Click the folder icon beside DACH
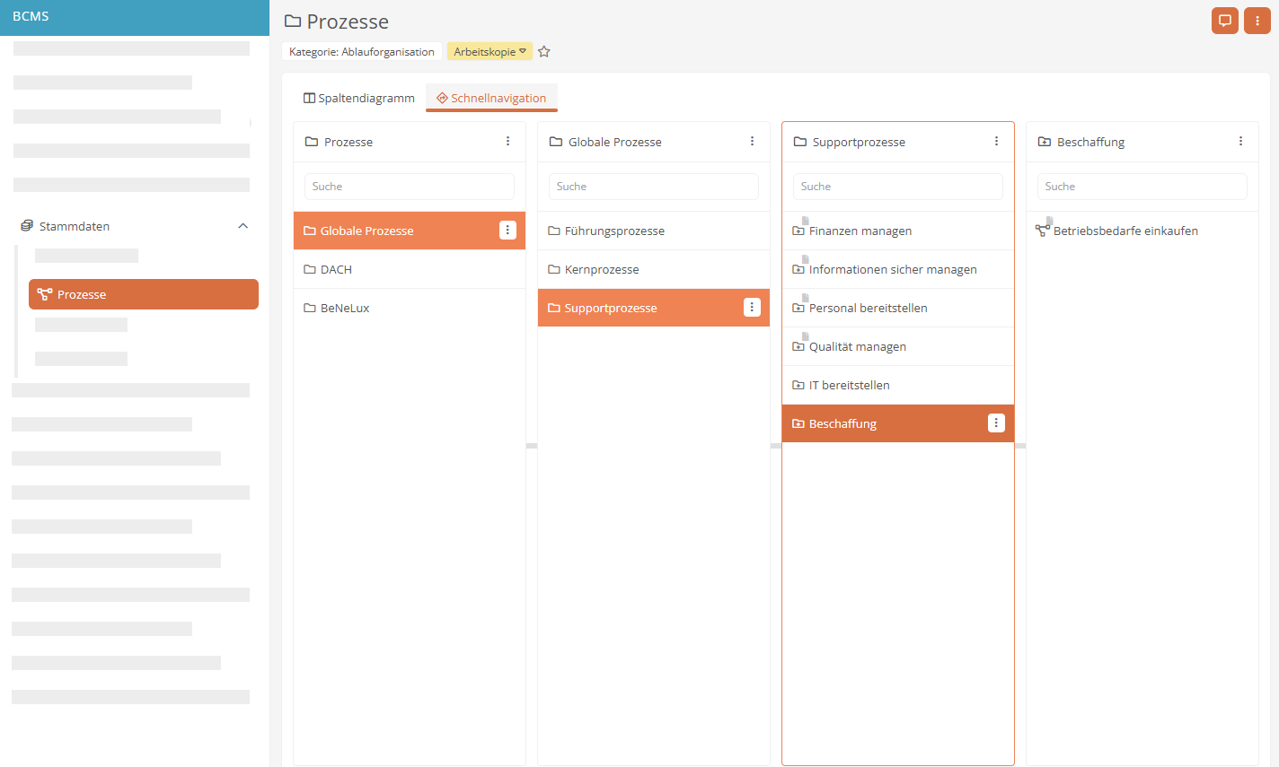 coord(310,269)
